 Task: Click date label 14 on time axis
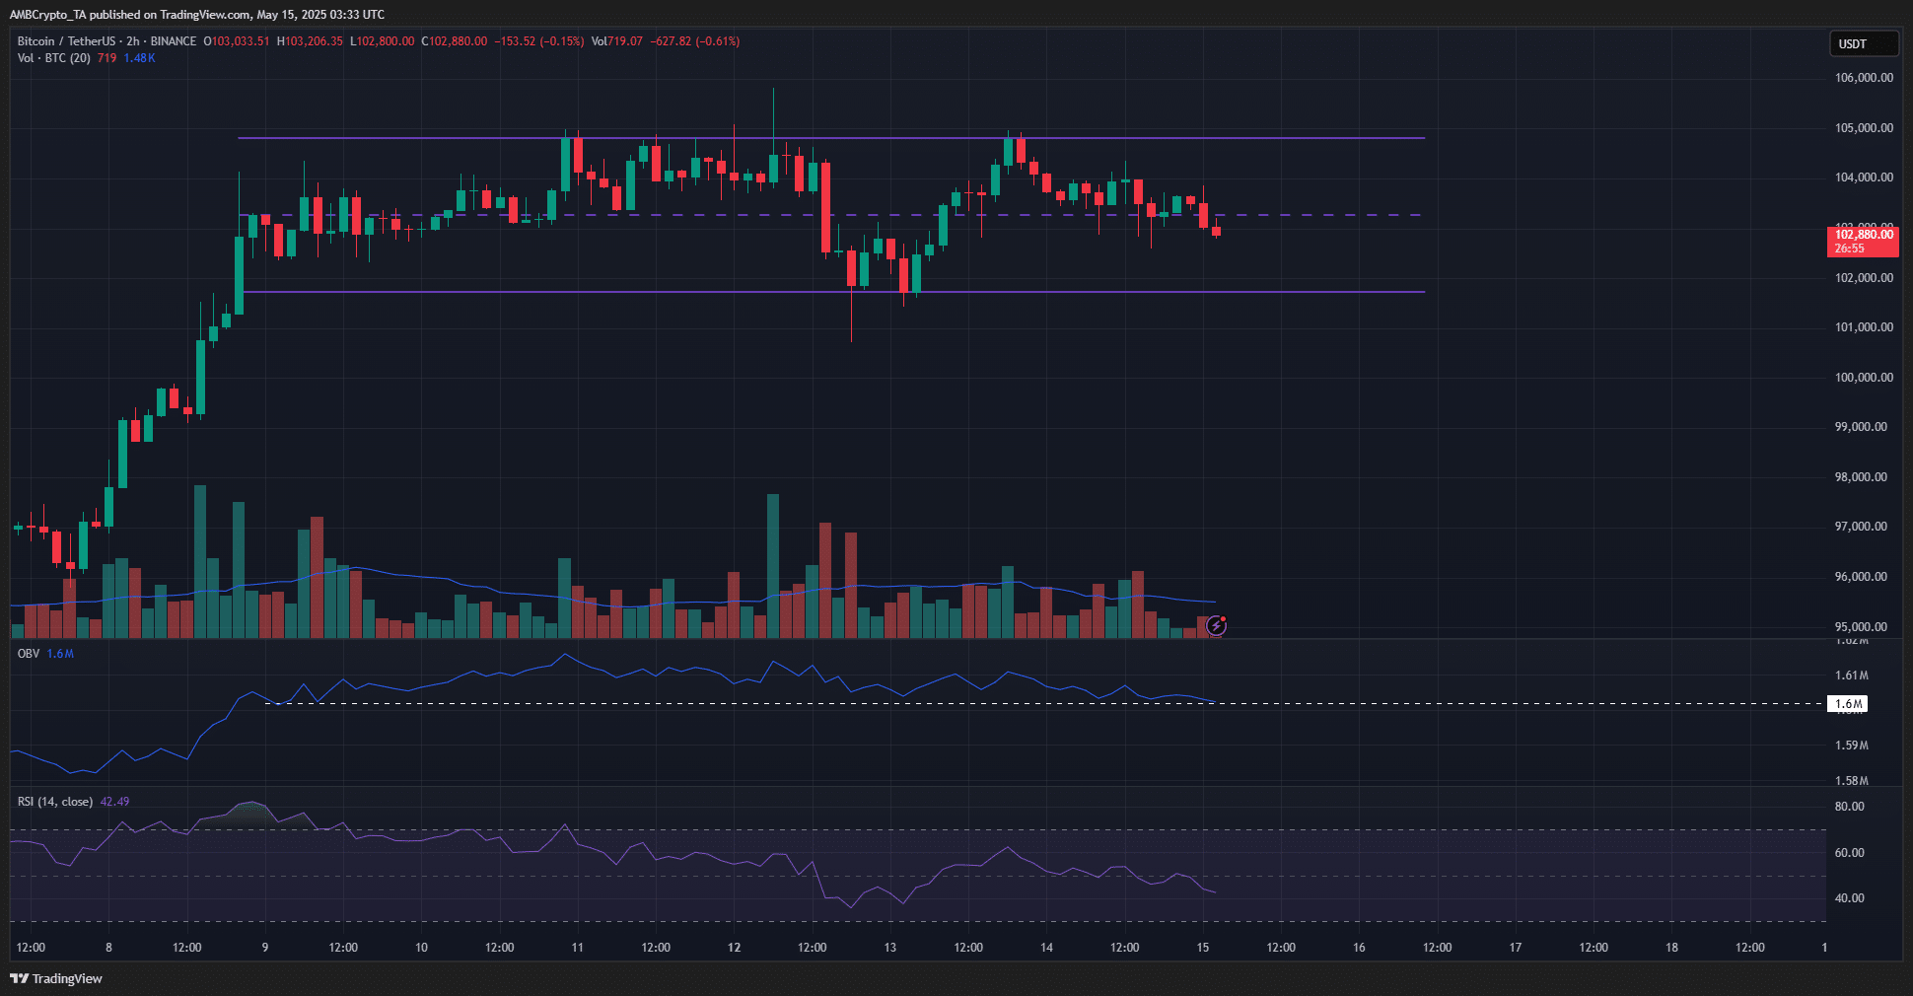[1046, 948]
